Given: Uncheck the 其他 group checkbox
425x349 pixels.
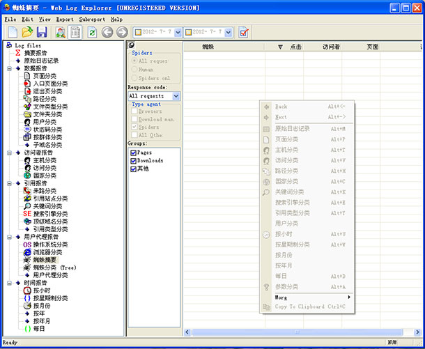Looking at the screenshot, I should [134, 169].
